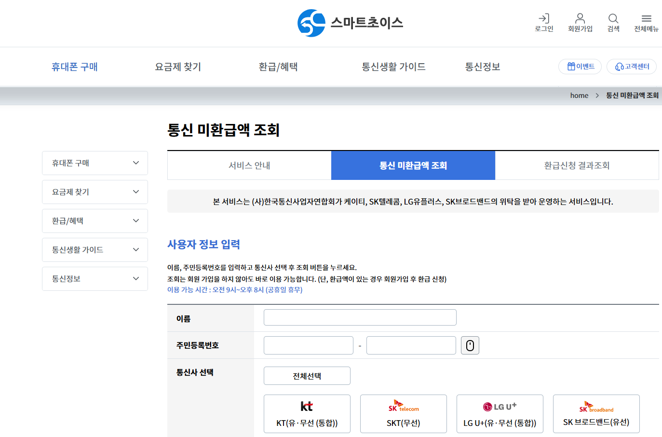Click 통신 미환급액 조회 breadcrumb
Image resolution: width=662 pixels, height=437 pixels.
pyautogui.click(x=632, y=96)
